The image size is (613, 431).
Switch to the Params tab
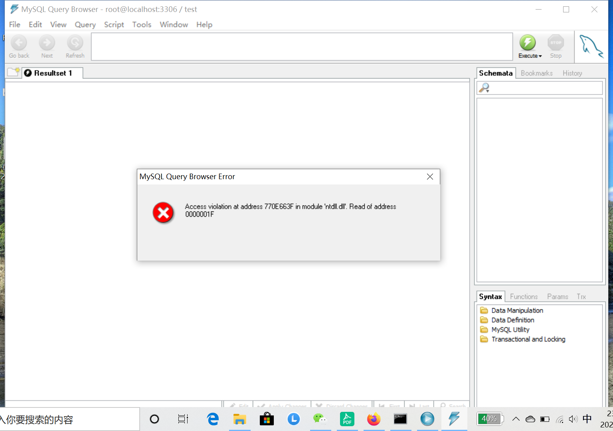(558, 297)
